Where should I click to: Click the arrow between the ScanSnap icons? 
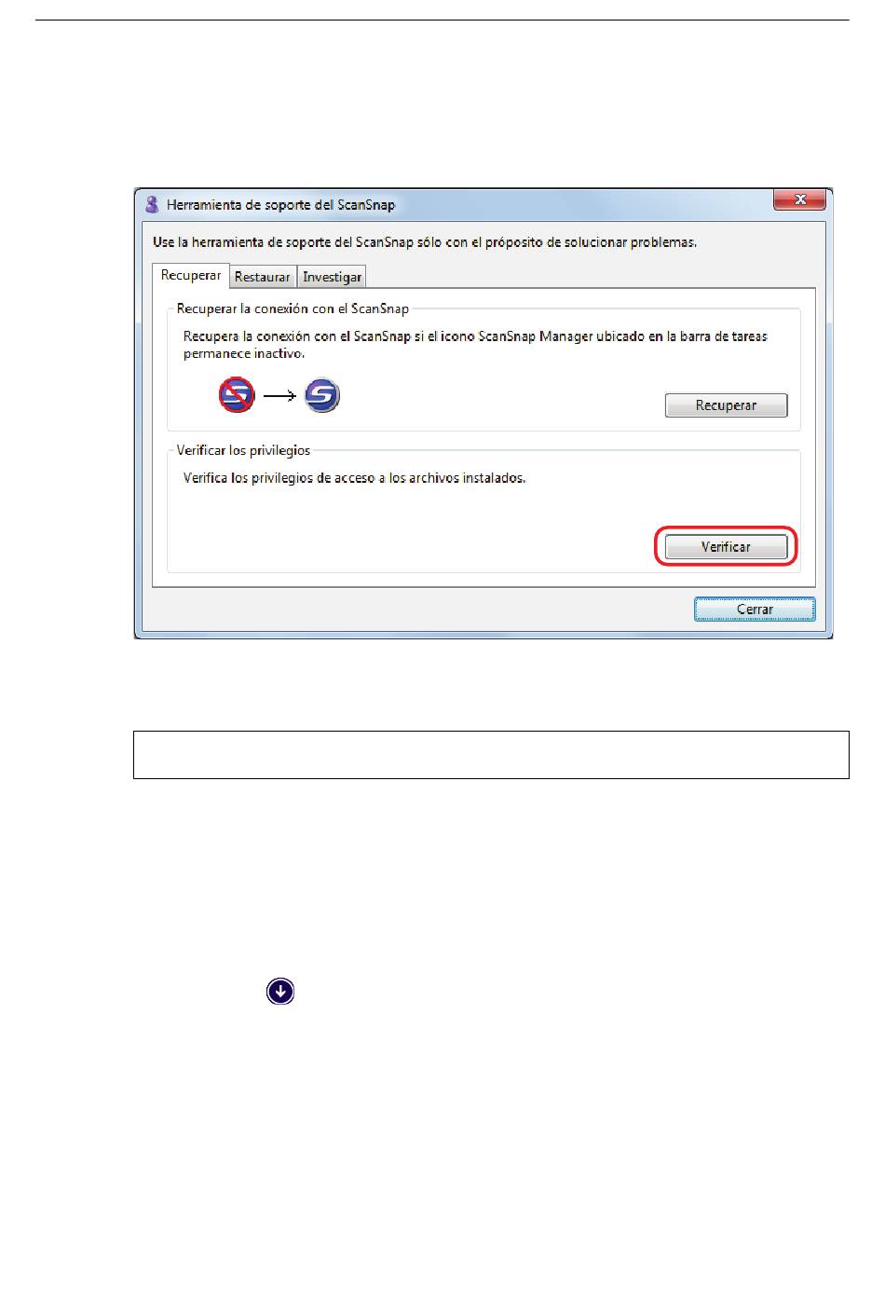click(x=279, y=396)
